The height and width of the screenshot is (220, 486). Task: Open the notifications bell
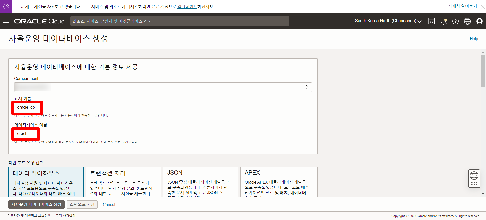pyautogui.click(x=443, y=21)
